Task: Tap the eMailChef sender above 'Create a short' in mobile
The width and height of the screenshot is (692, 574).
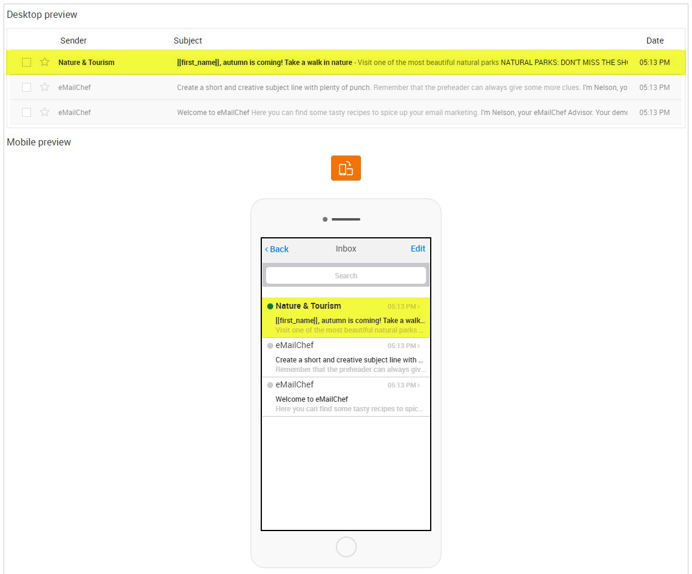Action: click(294, 345)
